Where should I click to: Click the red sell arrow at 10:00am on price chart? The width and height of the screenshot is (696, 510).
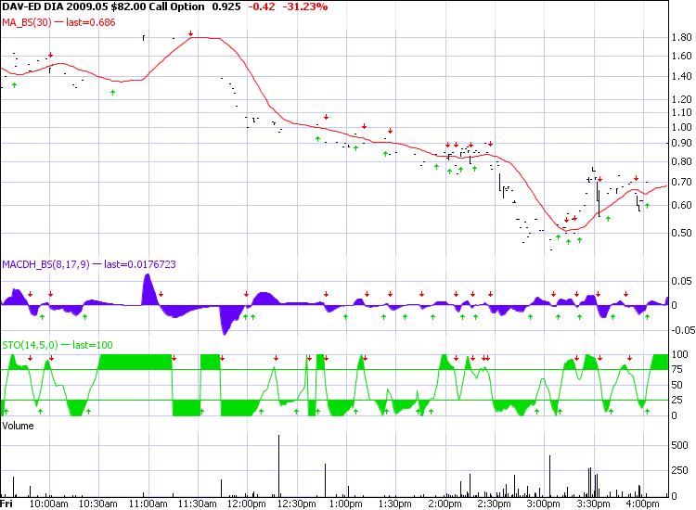pyautogui.click(x=50, y=55)
